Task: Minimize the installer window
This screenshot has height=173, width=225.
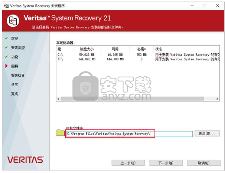Action: click(192, 6)
